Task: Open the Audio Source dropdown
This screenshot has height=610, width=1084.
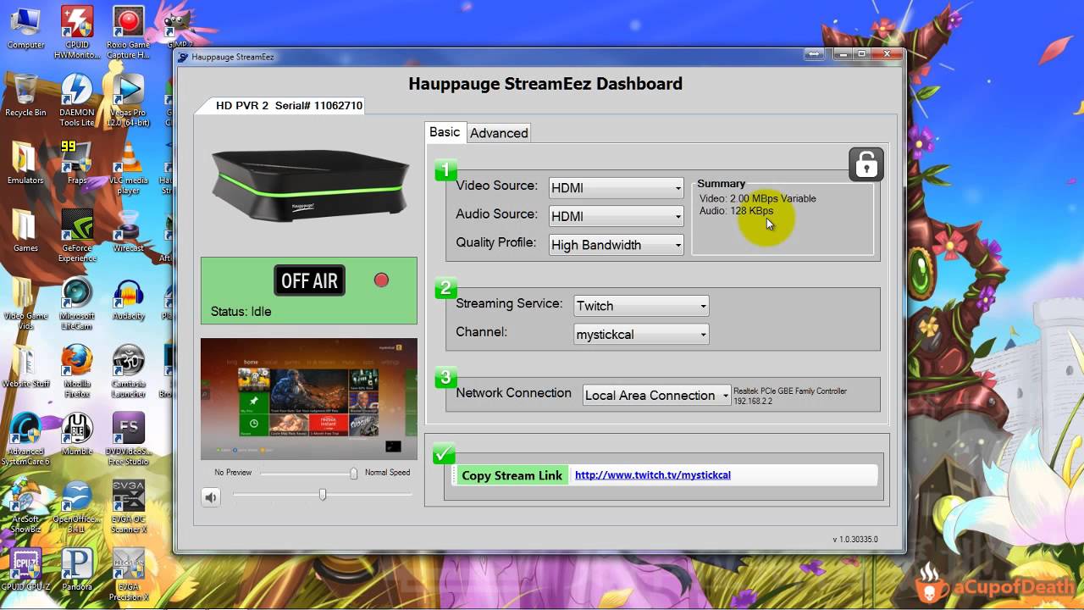Action: click(x=616, y=216)
